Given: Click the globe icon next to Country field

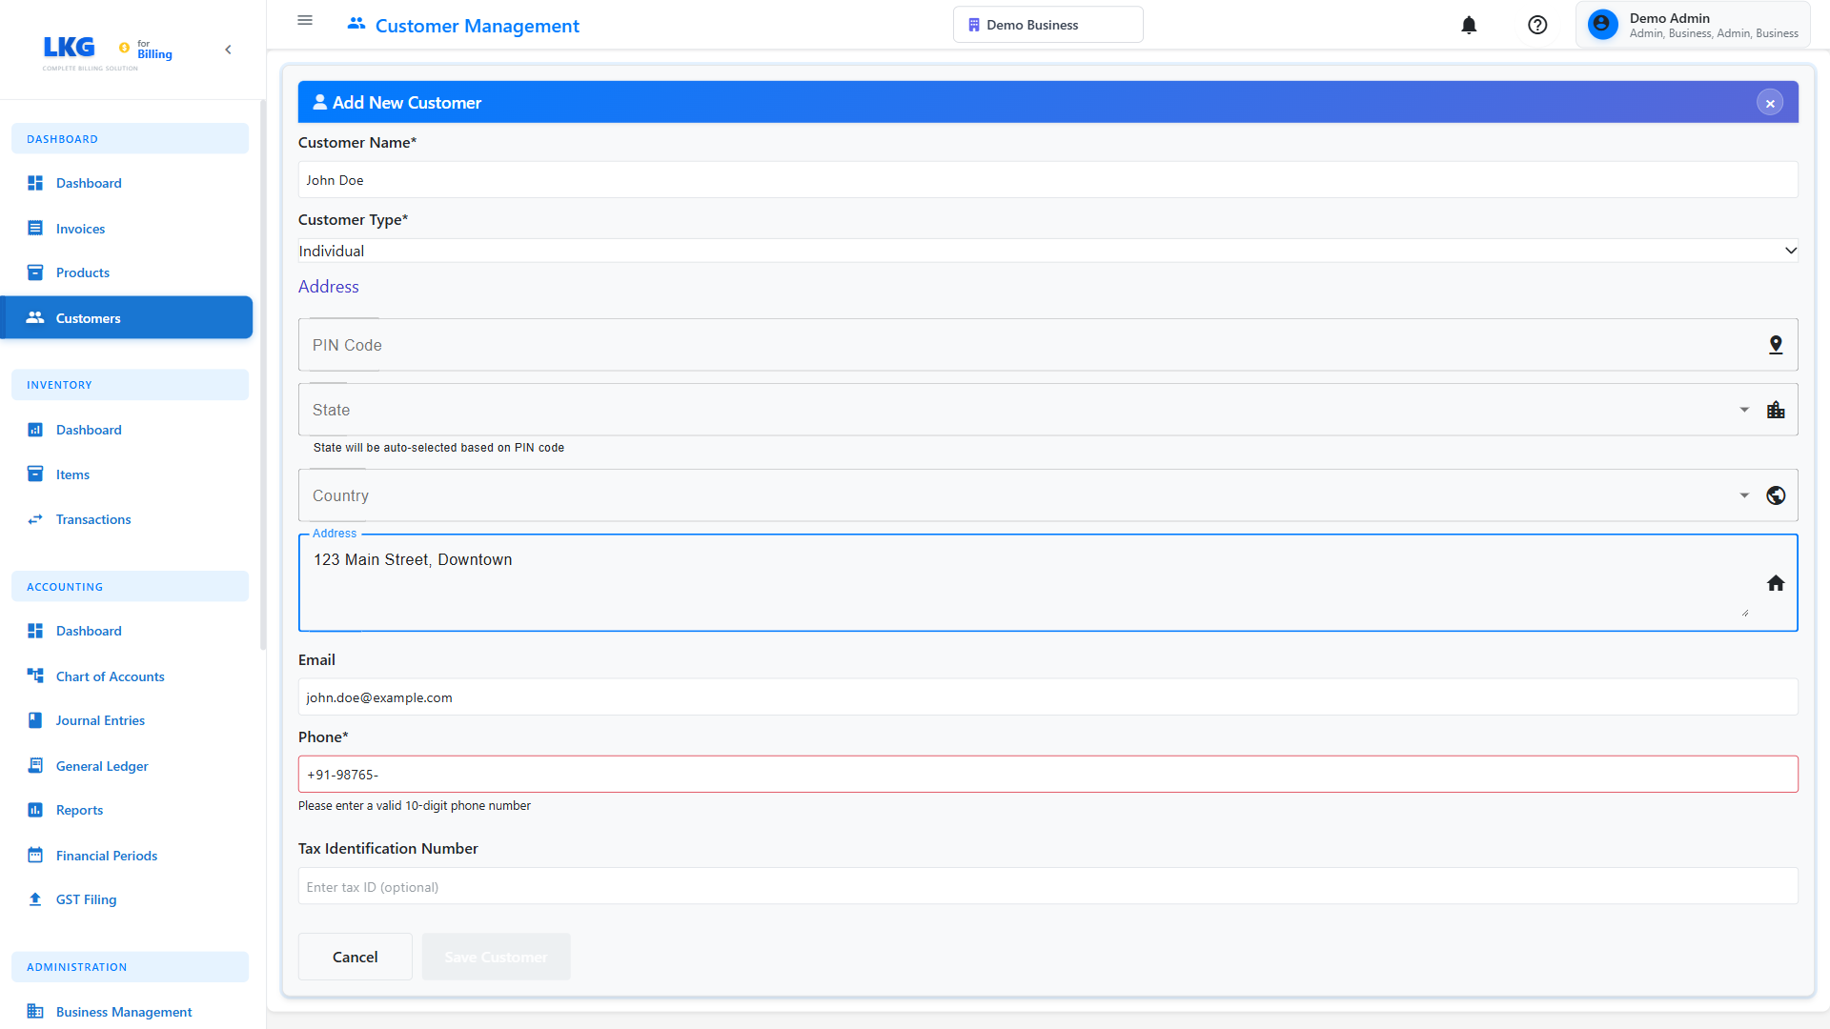Looking at the screenshot, I should coord(1776,495).
